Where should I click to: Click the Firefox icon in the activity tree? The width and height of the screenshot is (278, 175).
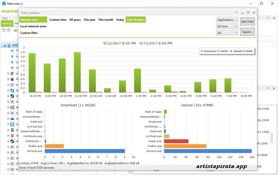tap(12, 79)
